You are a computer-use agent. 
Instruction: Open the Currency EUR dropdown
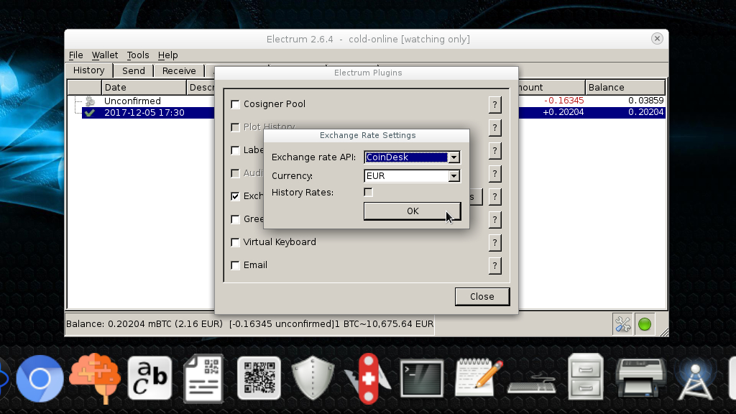[412, 176]
